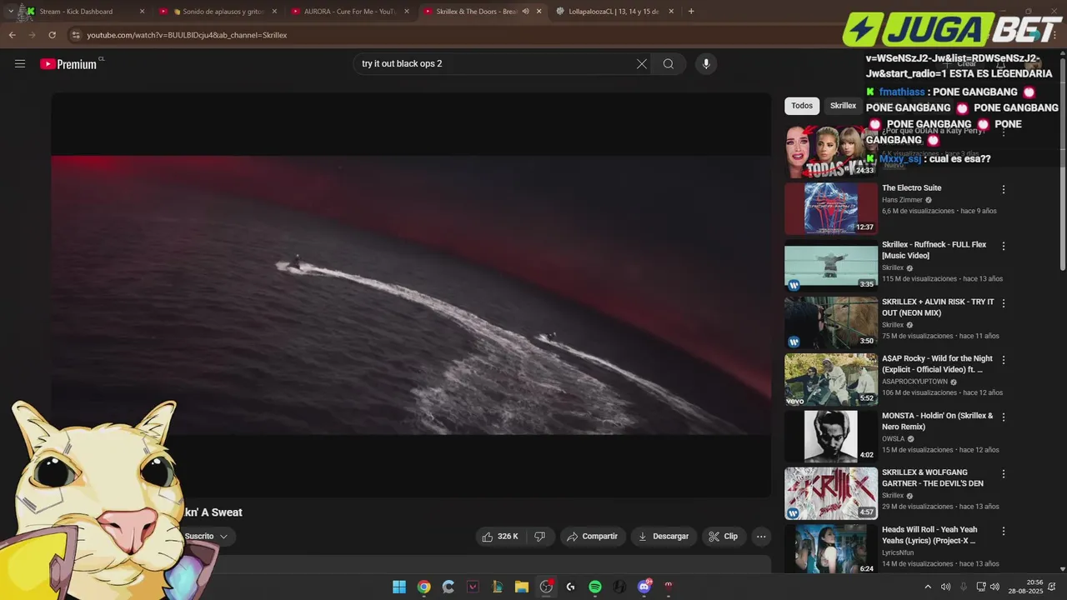
Task: Open options for Ruffneck FULL Flex video
Action: (1004, 246)
